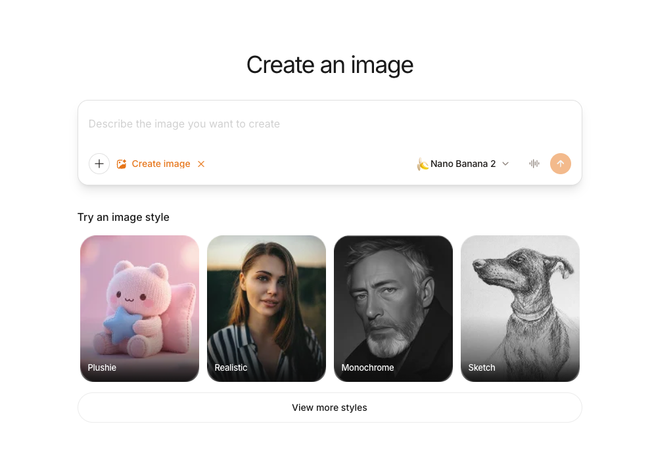
Task: Click the image-with-sparkle icon on the chip
Action: pyautogui.click(x=122, y=164)
